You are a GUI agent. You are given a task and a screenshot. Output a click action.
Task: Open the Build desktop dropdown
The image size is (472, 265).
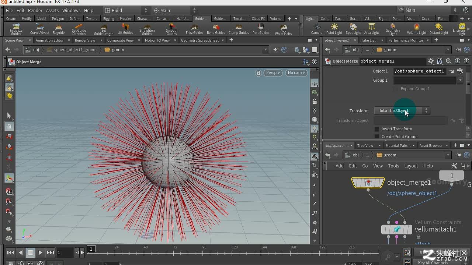tap(126, 10)
